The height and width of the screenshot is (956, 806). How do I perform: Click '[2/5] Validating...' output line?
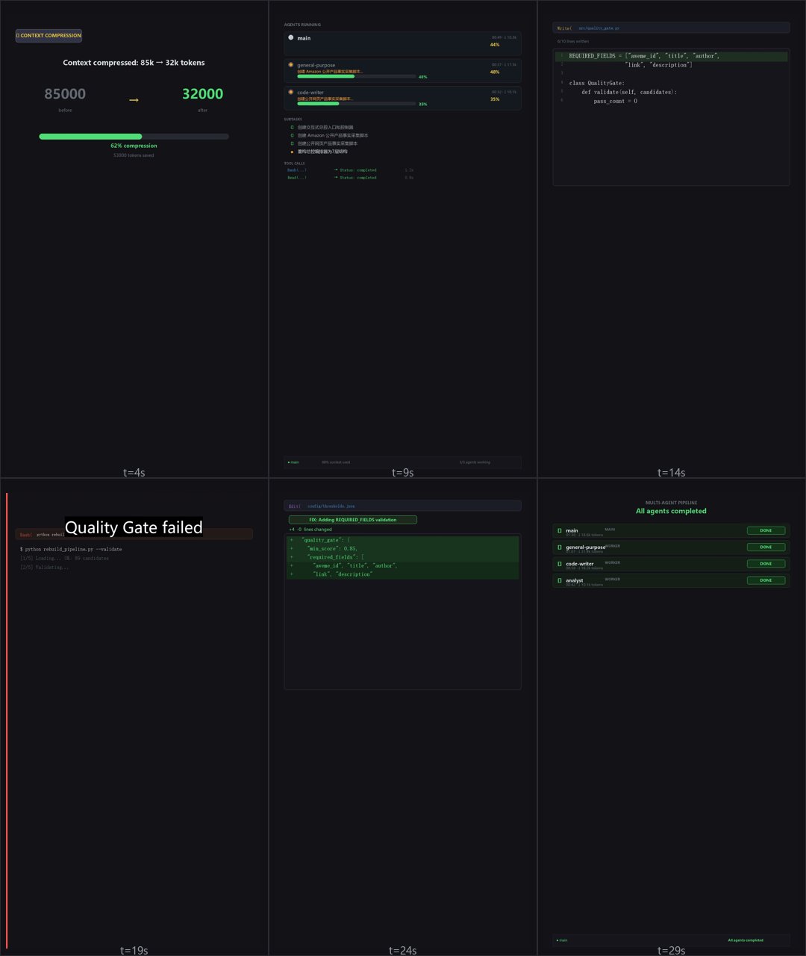pos(44,567)
